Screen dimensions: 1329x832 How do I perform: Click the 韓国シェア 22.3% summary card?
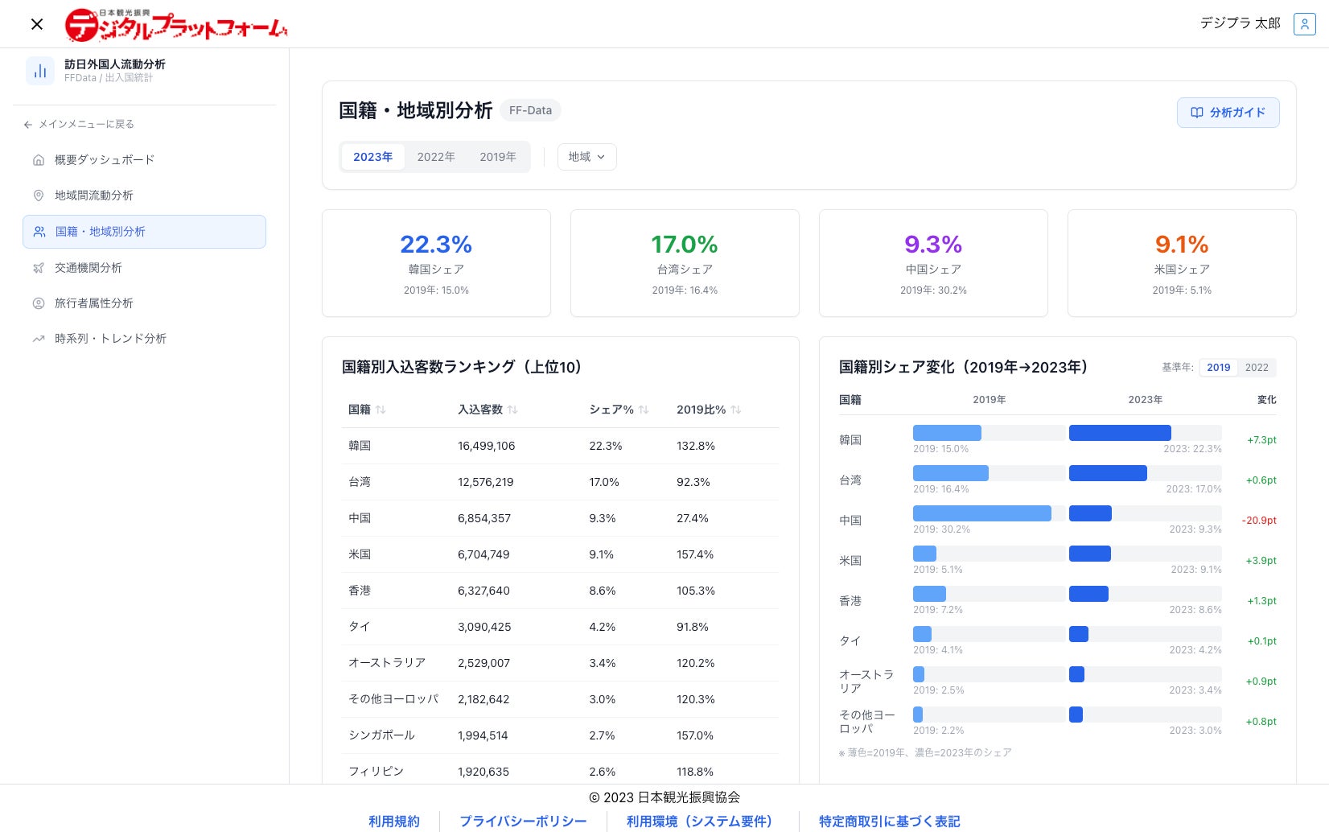tap(436, 263)
